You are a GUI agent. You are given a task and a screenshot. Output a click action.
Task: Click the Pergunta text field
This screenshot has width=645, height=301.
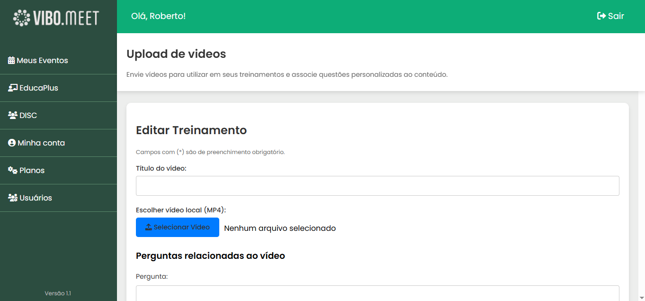coord(377,293)
